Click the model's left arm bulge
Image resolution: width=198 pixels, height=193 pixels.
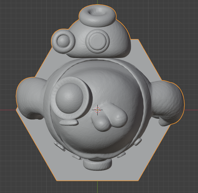tap(31, 98)
